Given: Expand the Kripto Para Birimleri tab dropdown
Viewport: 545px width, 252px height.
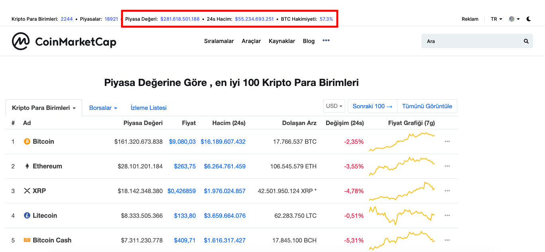Looking at the screenshot, I should pos(44,108).
